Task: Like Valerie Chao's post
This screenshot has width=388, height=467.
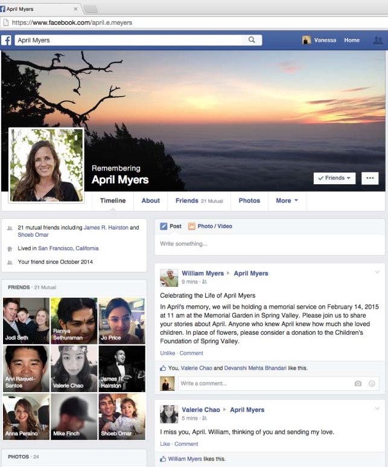Action: (x=165, y=444)
